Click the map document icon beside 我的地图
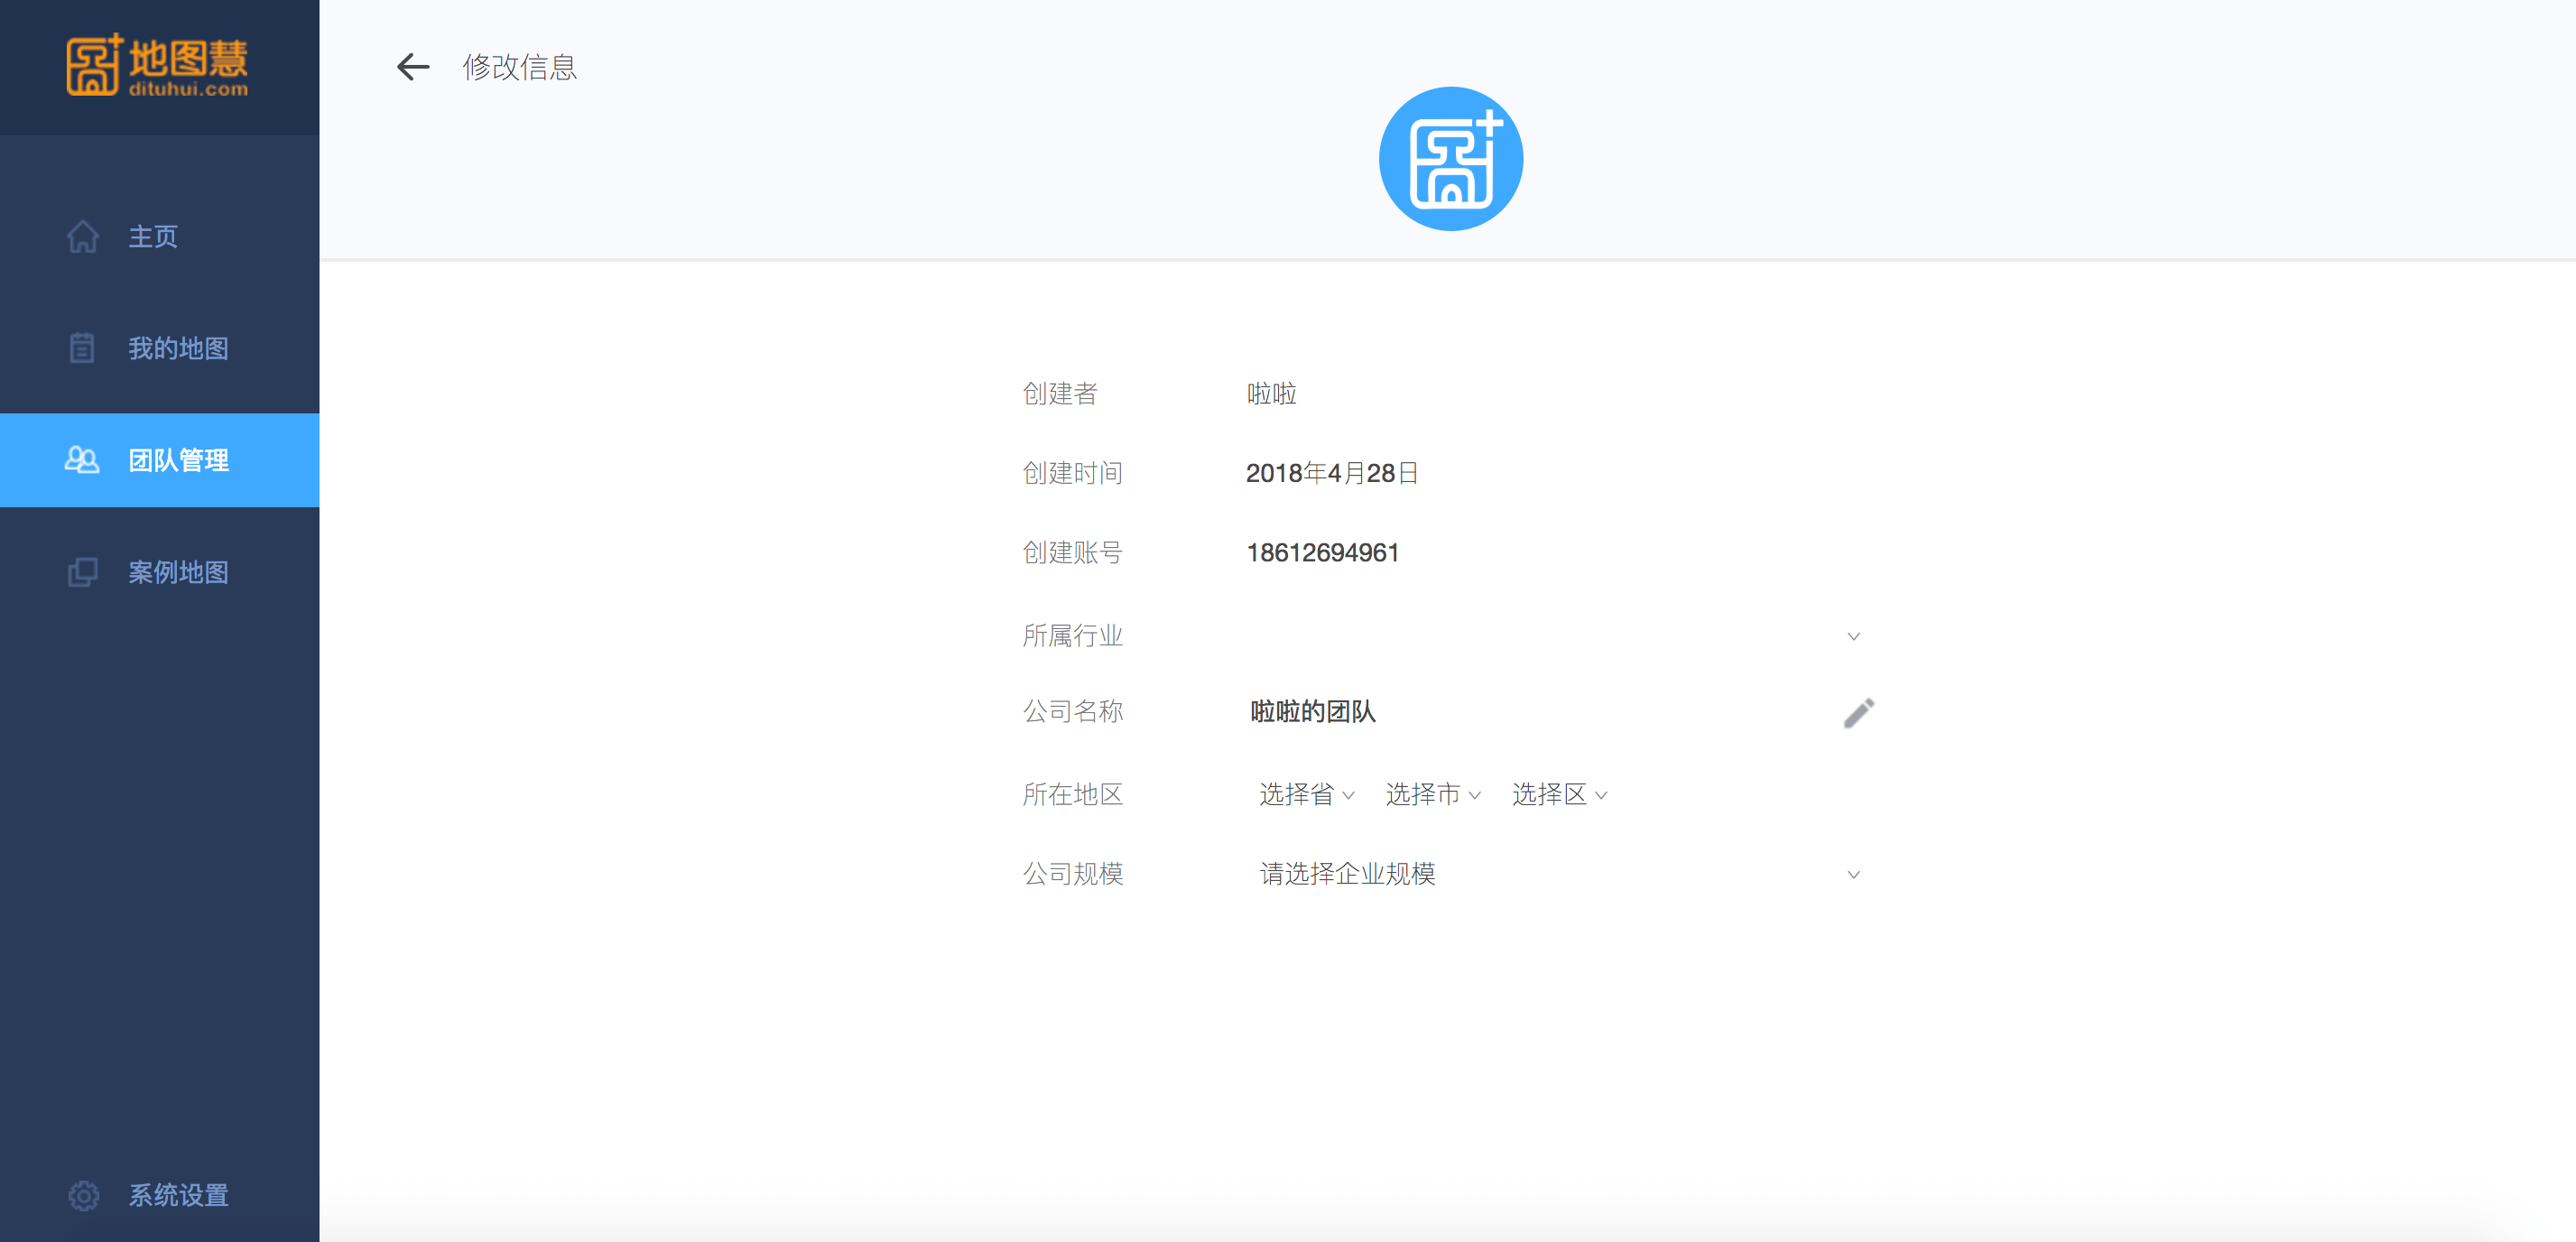 [82, 348]
